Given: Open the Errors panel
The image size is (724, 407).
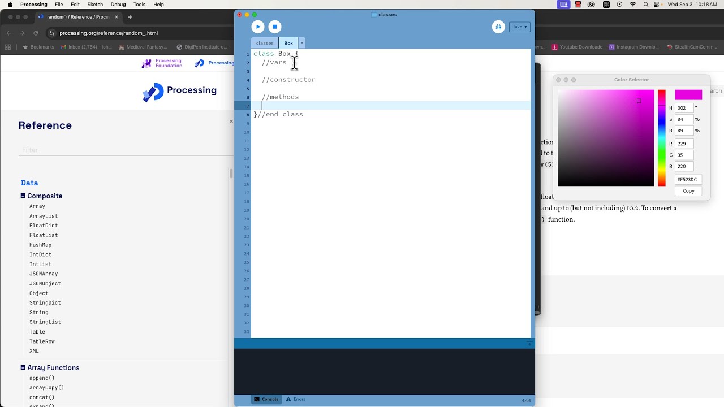Looking at the screenshot, I should pos(296,399).
